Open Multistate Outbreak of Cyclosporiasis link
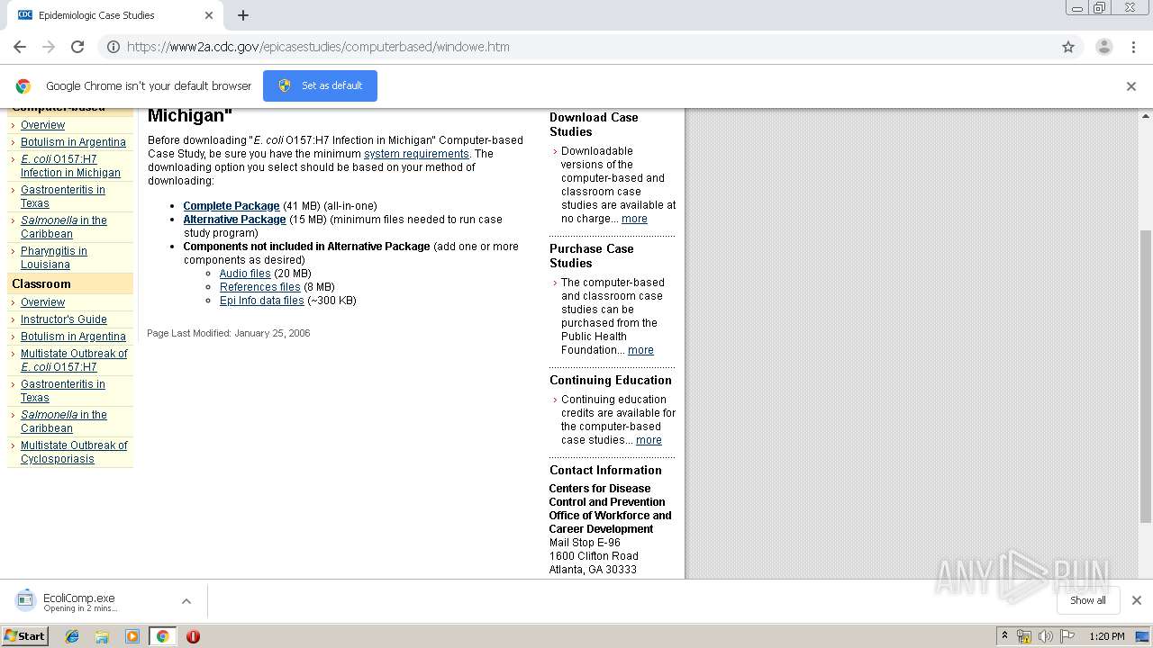This screenshot has width=1153, height=648. pyautogui.click(x=74, y=452)
